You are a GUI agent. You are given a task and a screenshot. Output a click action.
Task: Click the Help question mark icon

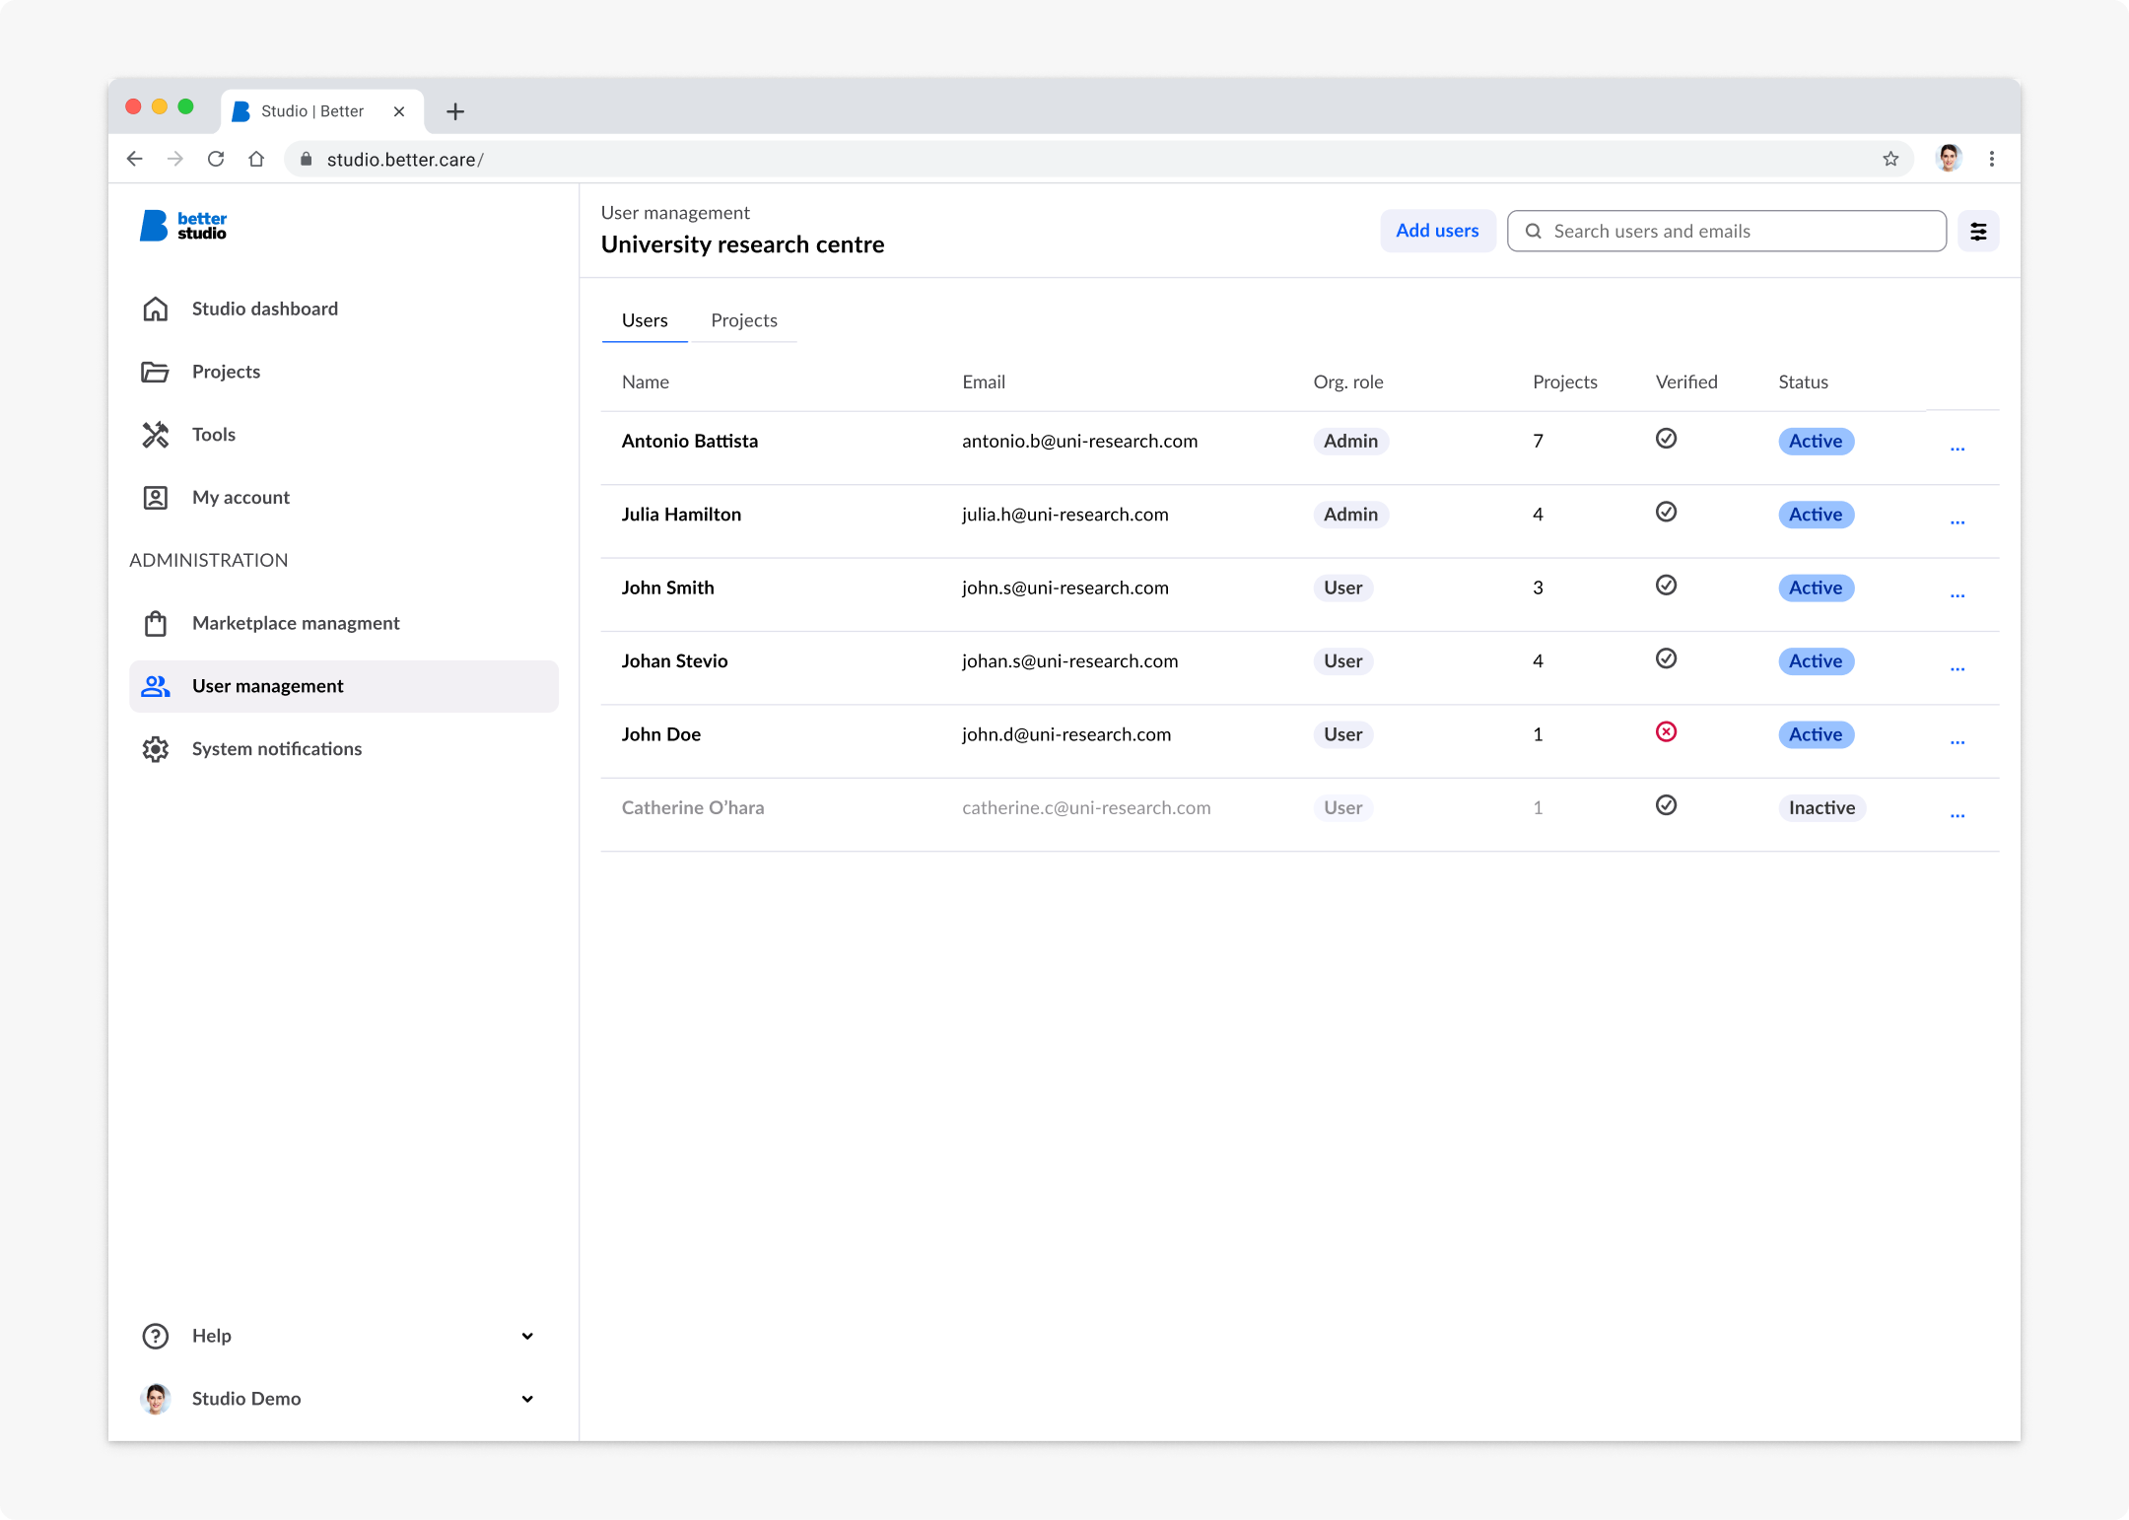pos(155,1336)
